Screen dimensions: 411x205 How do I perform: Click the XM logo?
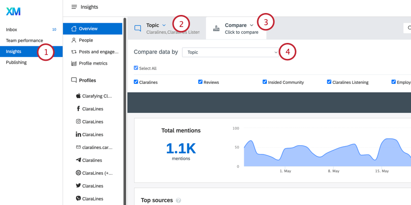pos(13,12)
